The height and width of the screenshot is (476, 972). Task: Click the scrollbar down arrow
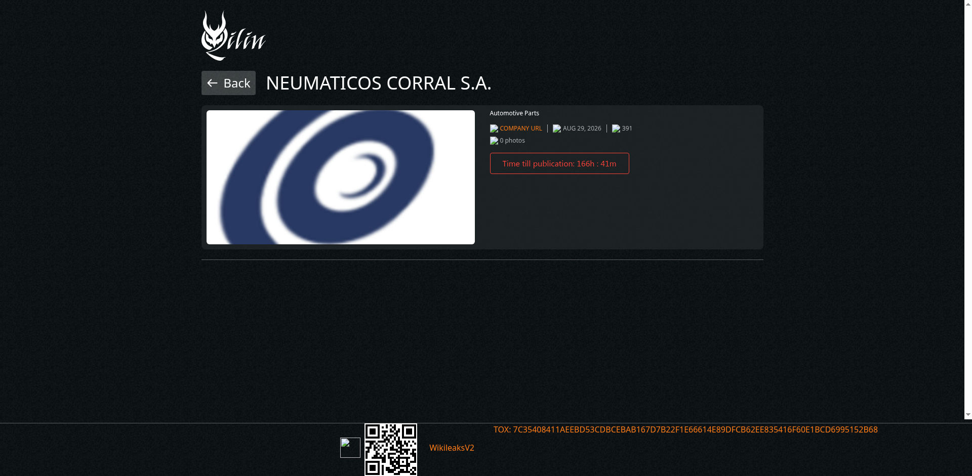[x=968, y=415]
